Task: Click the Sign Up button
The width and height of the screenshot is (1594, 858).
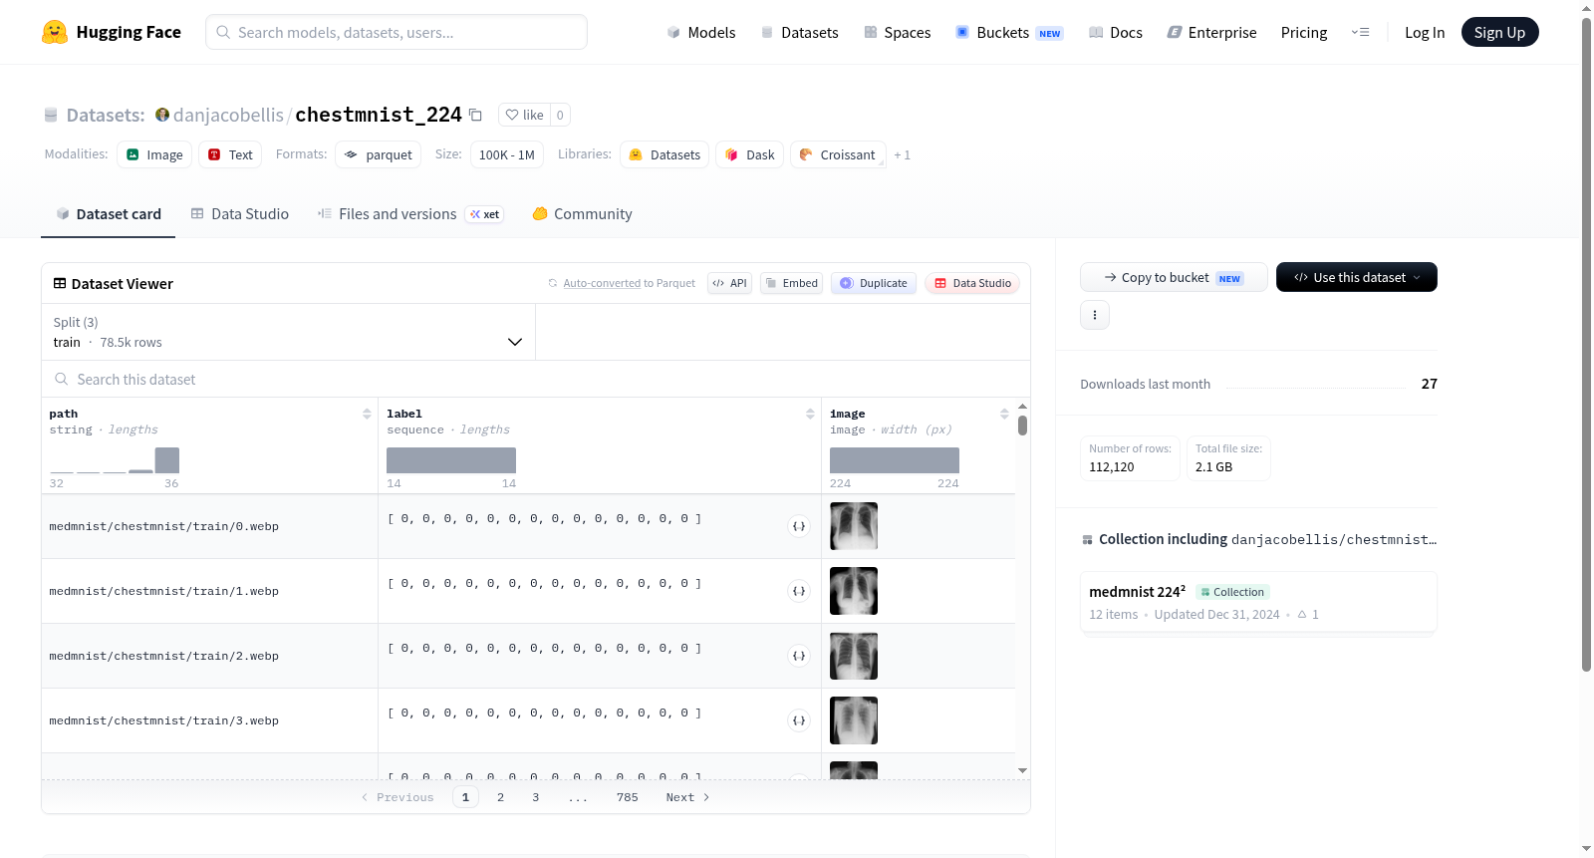Action: (x=1499, y=32)
